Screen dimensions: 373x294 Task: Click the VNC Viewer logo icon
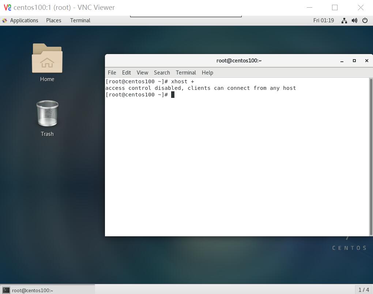coord(7,7)
